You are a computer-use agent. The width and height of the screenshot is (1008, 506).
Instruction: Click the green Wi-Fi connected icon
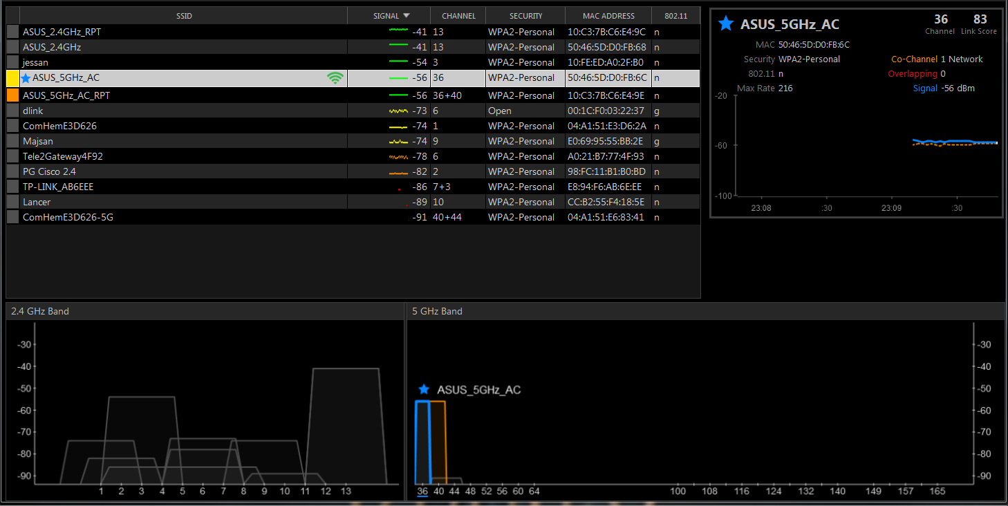point(335,78)
